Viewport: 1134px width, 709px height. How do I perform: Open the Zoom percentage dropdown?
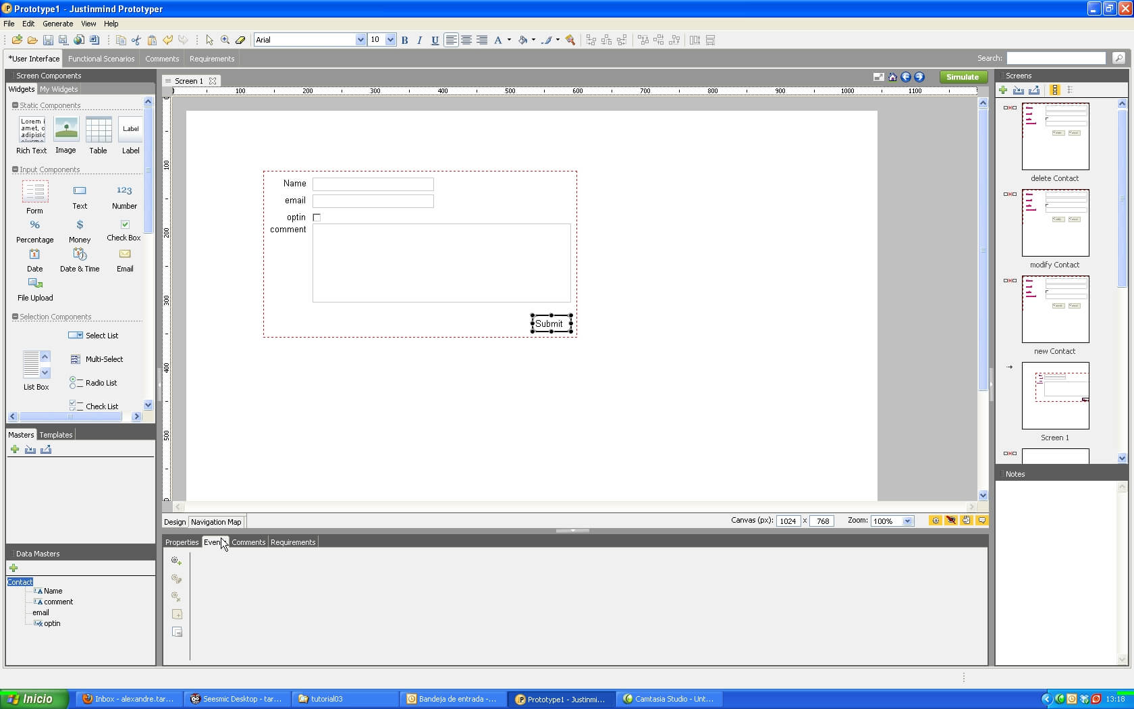pos(907,521)
